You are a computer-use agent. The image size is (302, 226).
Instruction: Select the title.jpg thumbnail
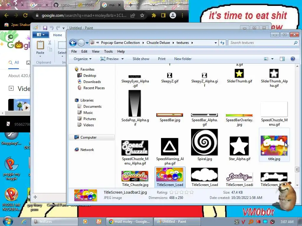(x=274, y=145)
